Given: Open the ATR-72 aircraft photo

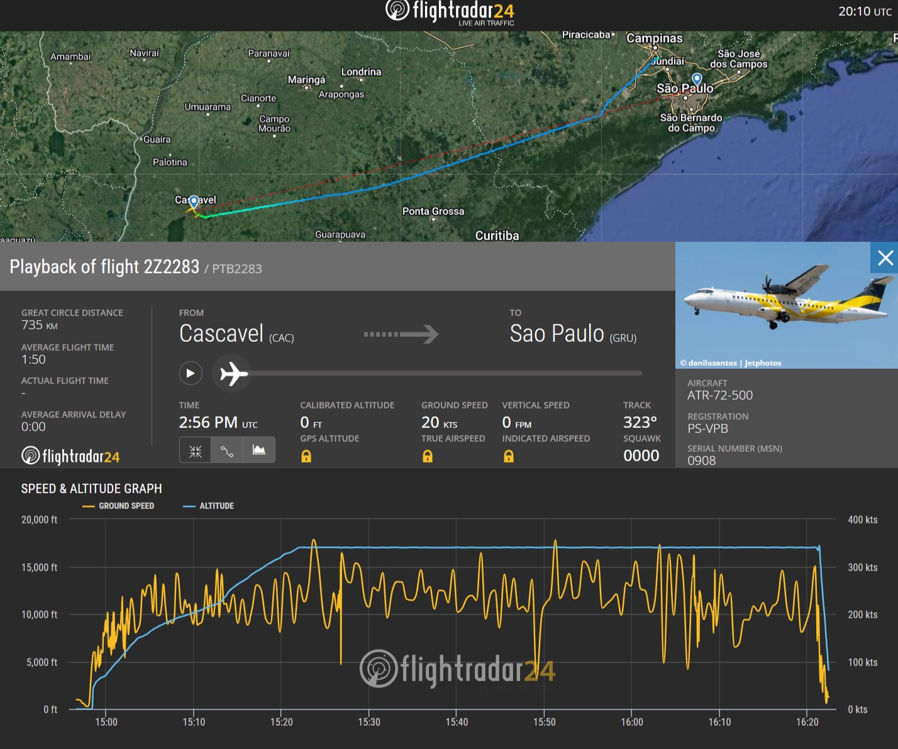Looking at the screenshot, I should click(x=787, y=305).
